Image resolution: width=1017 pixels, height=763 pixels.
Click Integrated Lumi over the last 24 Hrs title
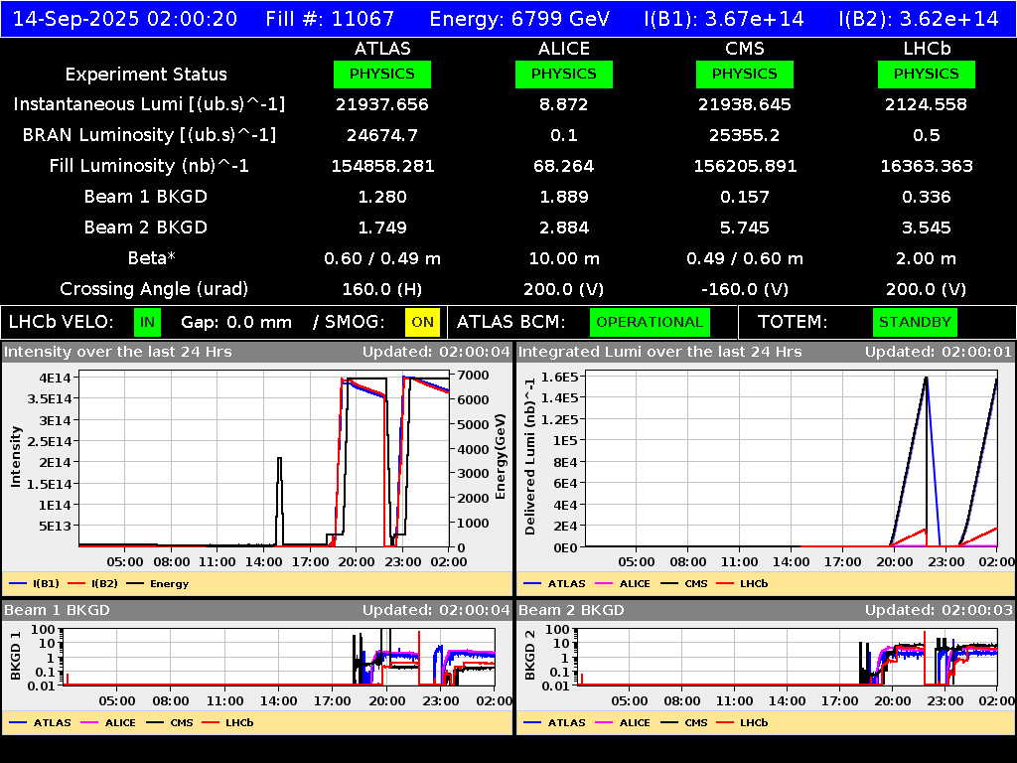click(659, 352)
